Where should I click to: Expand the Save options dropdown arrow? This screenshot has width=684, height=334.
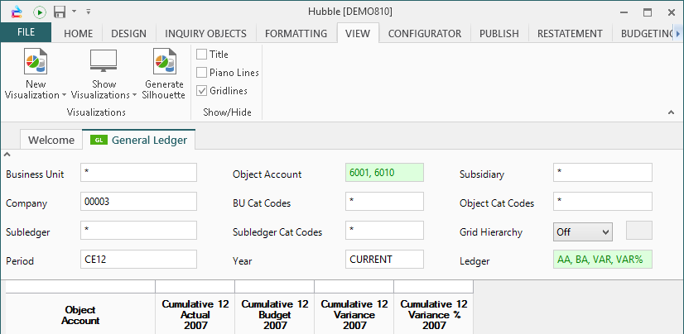click(x=74, y=12)
